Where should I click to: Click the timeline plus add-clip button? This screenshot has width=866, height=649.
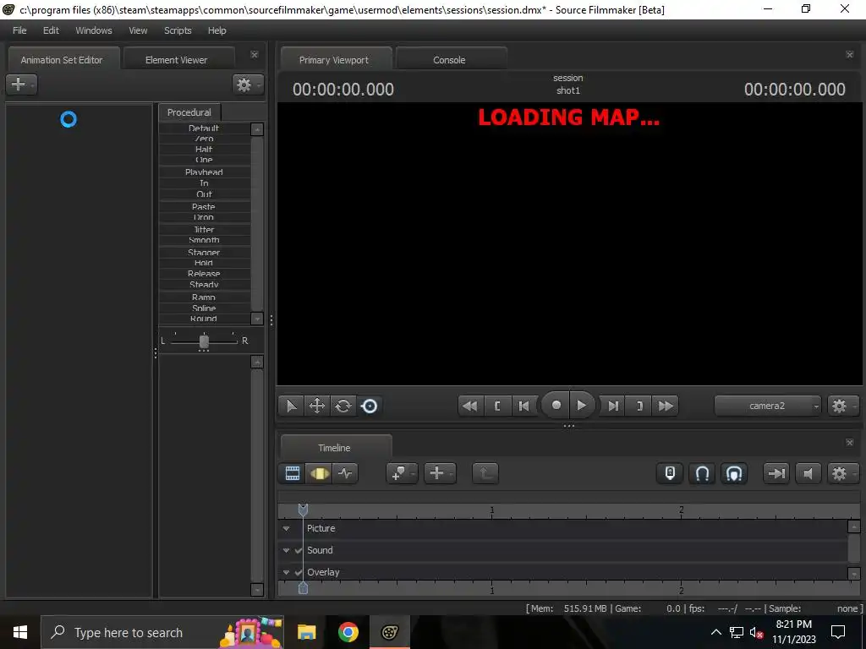coord(440,473)
